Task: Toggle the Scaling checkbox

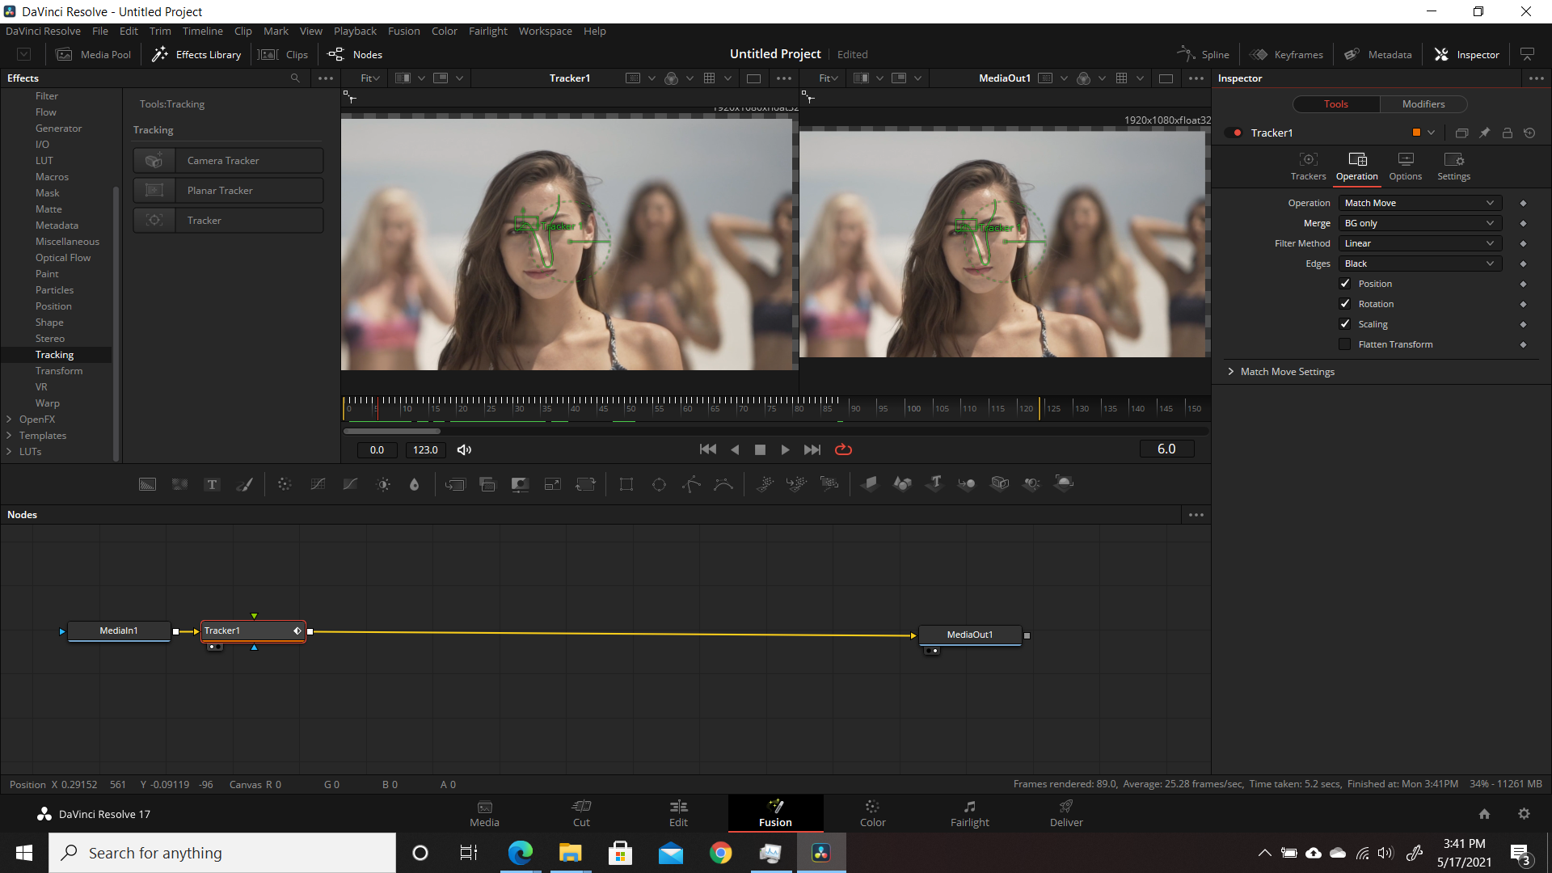Action: 1345,324
